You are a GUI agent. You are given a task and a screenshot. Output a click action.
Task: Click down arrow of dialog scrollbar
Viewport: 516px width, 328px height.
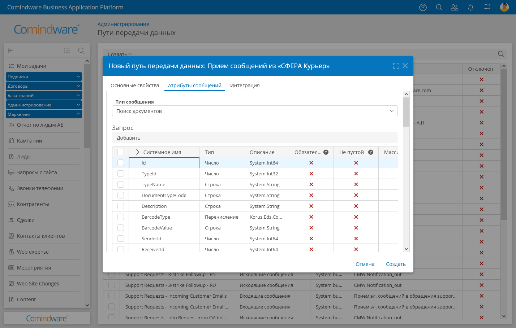point(406,249)
